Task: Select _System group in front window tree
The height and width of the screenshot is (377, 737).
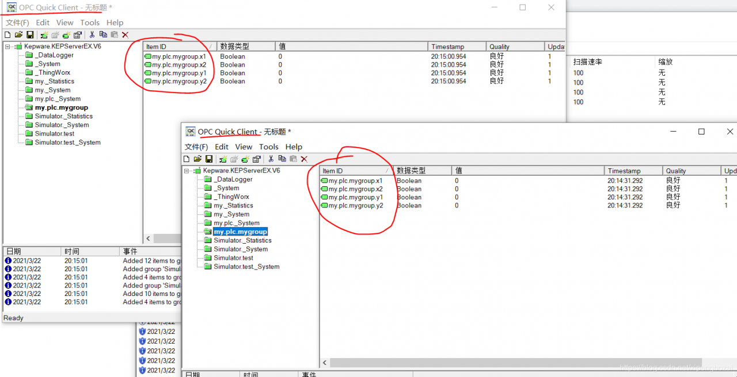Action: pyautogui.click(x=226, y=188)
